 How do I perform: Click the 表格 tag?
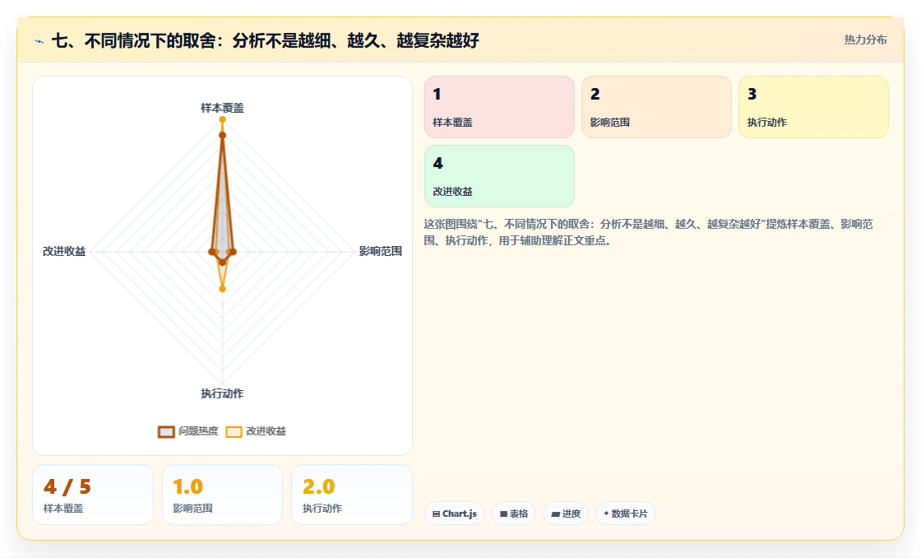[514, 514]
